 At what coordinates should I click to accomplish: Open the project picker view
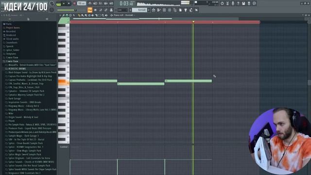pos(175,10)
